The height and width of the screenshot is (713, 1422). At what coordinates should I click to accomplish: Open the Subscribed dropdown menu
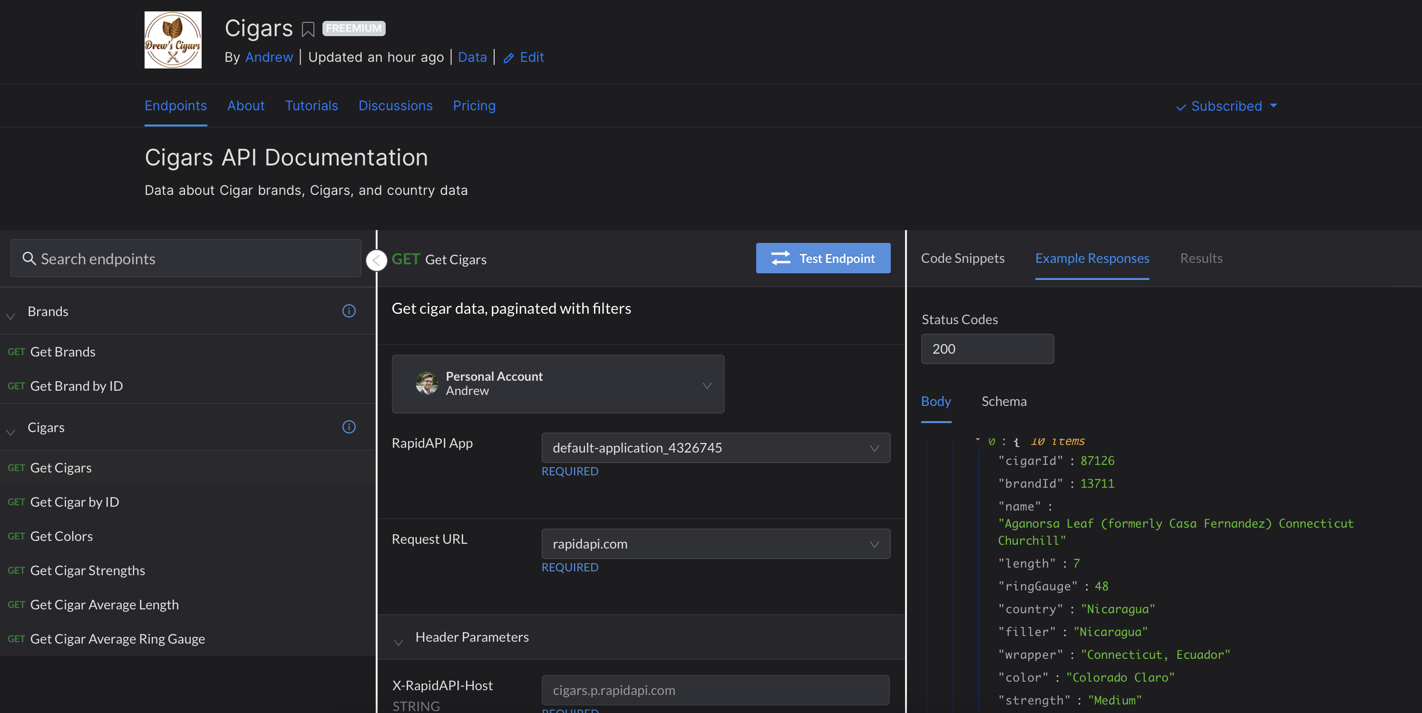tap(1227, 106)
